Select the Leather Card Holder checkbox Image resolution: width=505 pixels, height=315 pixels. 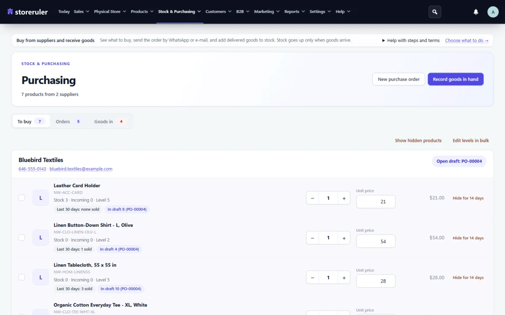pyautogui.click(x=22, y=198)
